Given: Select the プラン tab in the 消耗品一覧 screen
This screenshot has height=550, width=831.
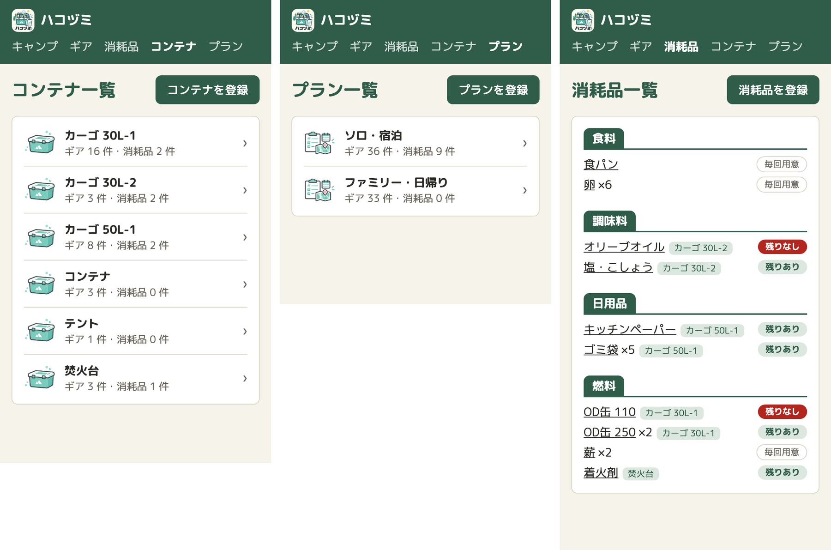Looking at the screenshot, I should (785, 46).
